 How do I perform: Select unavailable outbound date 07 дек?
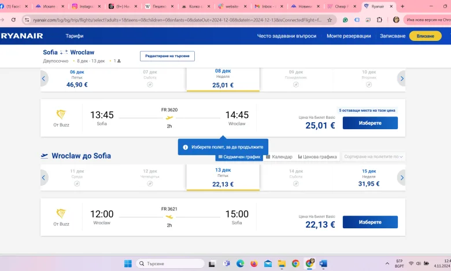click(x=150, y=78)
